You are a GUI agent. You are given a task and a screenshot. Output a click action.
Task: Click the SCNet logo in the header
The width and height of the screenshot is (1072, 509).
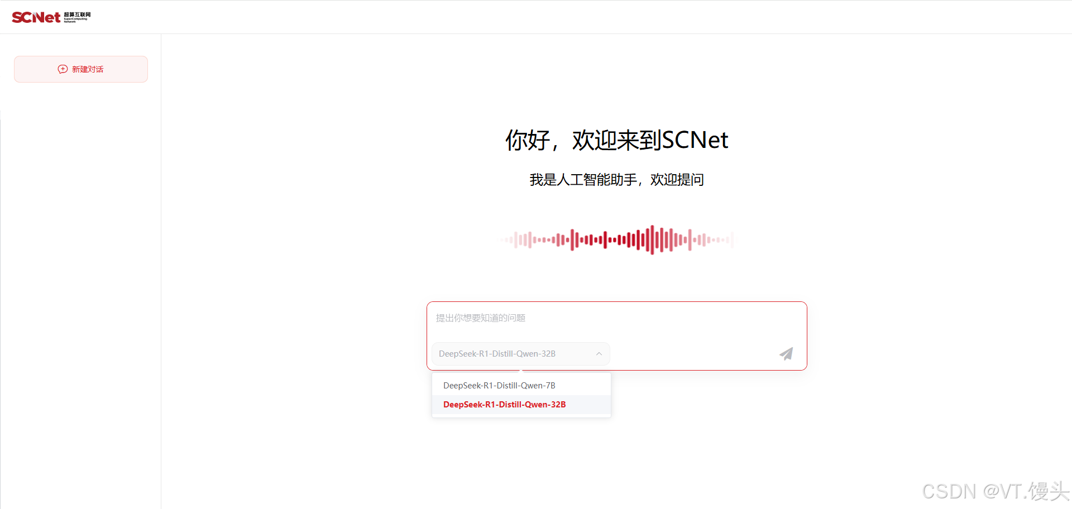coord(51,17)
